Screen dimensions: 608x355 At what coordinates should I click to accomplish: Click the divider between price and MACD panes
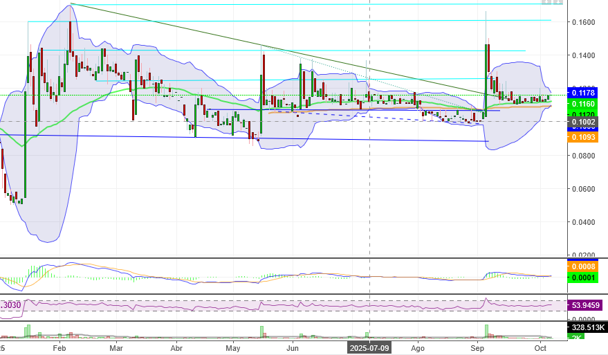[x=284, y=258]
